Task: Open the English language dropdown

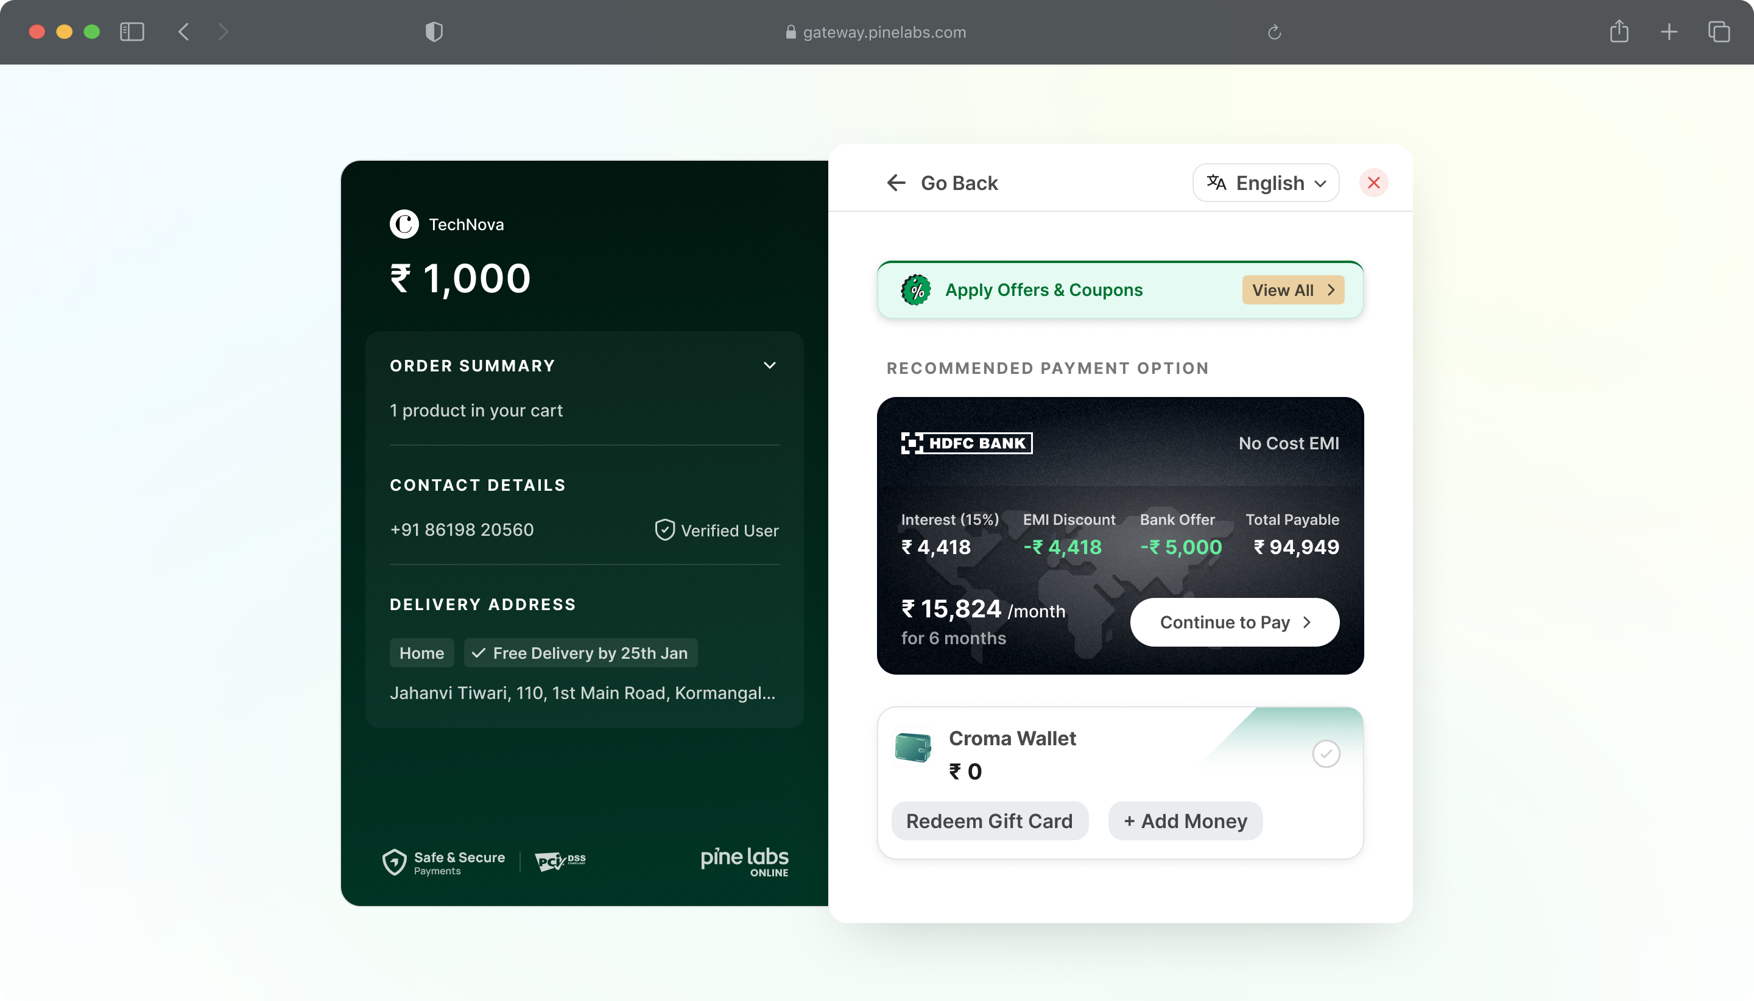Action: tap(1266, 183)
